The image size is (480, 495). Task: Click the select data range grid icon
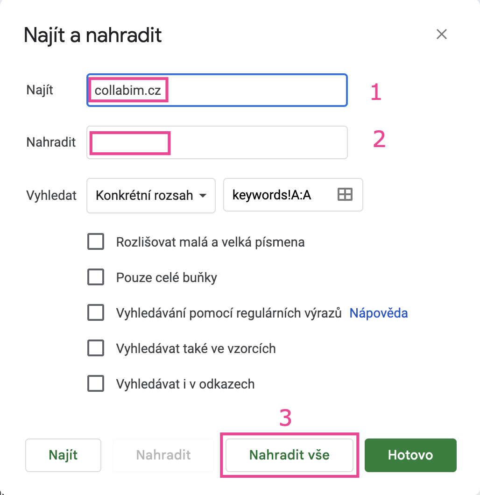tap(345, 194)
